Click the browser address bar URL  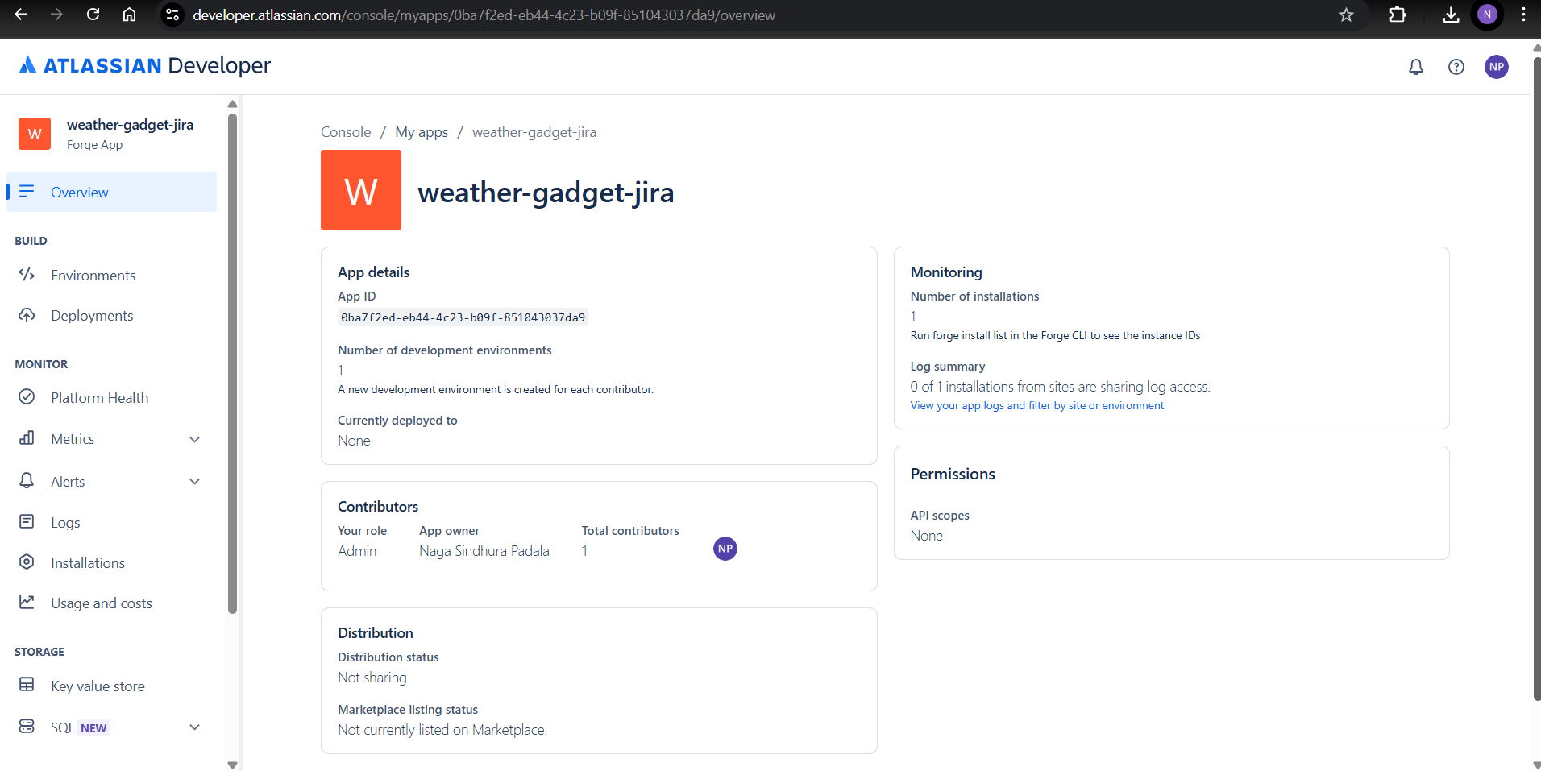(484, 15)
